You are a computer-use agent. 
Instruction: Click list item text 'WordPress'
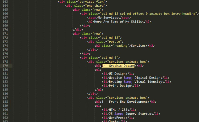pos(117,118)
